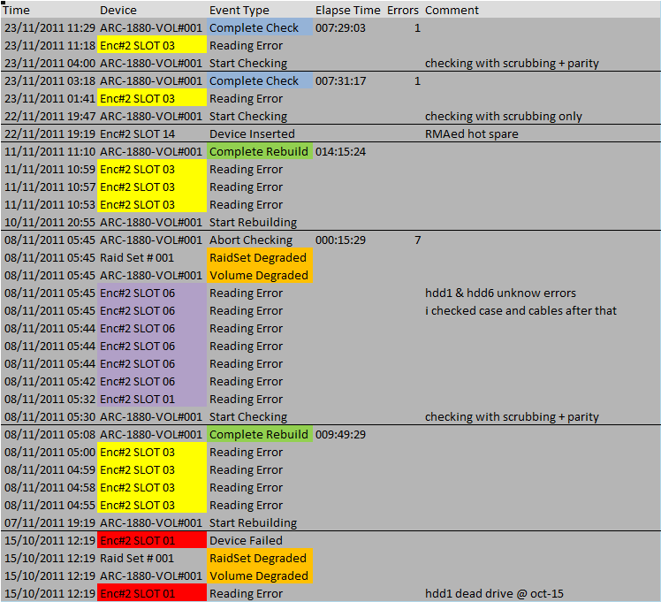661x602 pixels.
Task: Select the 'RMAed hot spare' comment
Action: click(x=471, y=134)
